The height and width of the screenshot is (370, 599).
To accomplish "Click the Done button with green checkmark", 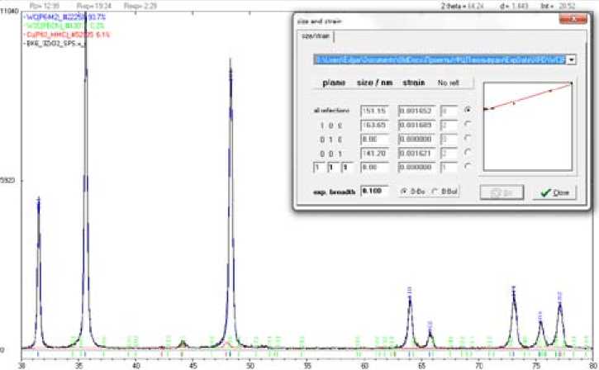I will pos(554,192).
